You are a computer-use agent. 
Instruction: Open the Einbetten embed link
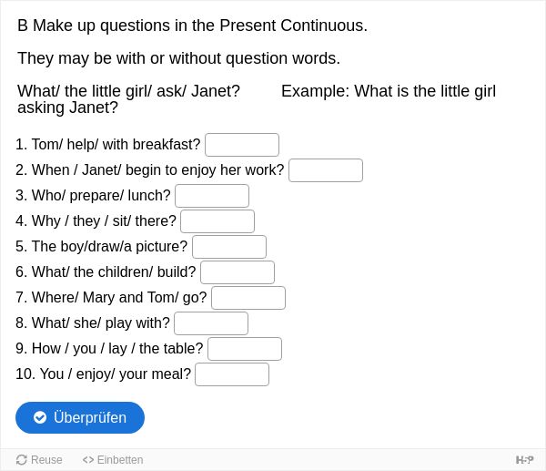[x=113, y=460]
